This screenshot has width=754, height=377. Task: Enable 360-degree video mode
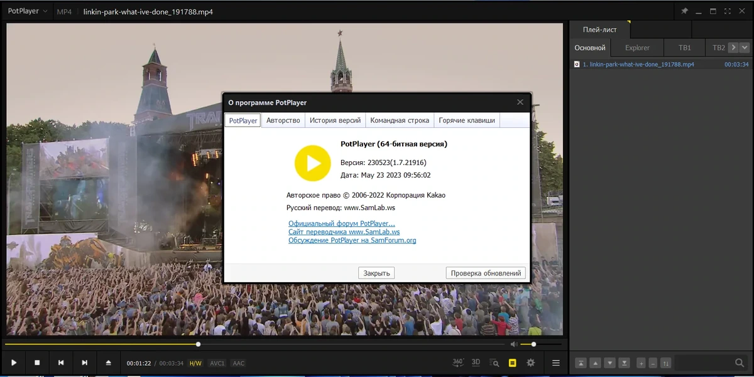click(458, 363)
